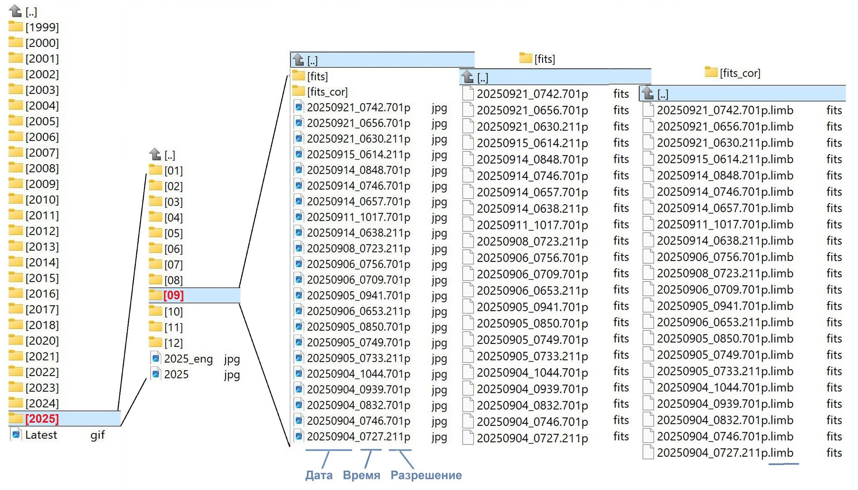Open the 2025_eng jpg image file
The height and width of the screenshot is (490, 858).
click(188, 359)
